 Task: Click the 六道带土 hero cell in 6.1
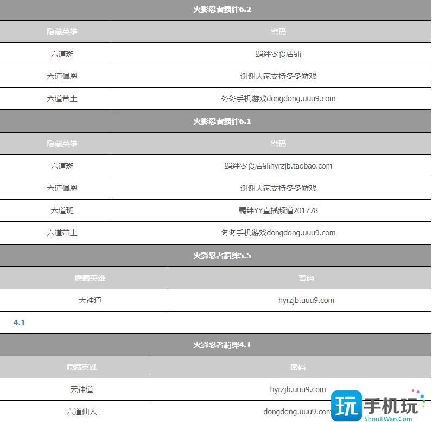click(x=55, y=233)
